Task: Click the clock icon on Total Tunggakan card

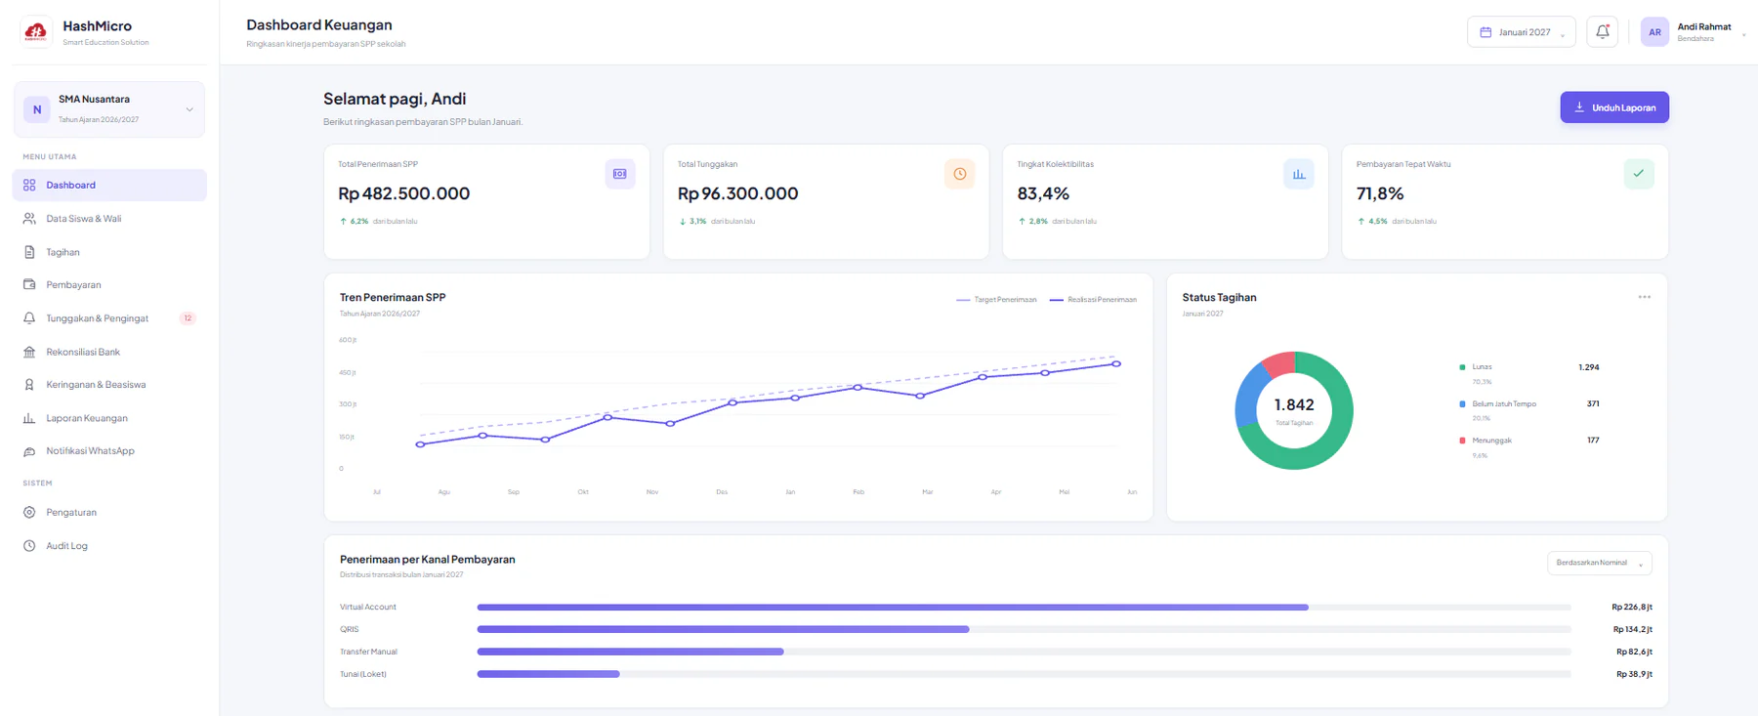Action: (960, 174)
